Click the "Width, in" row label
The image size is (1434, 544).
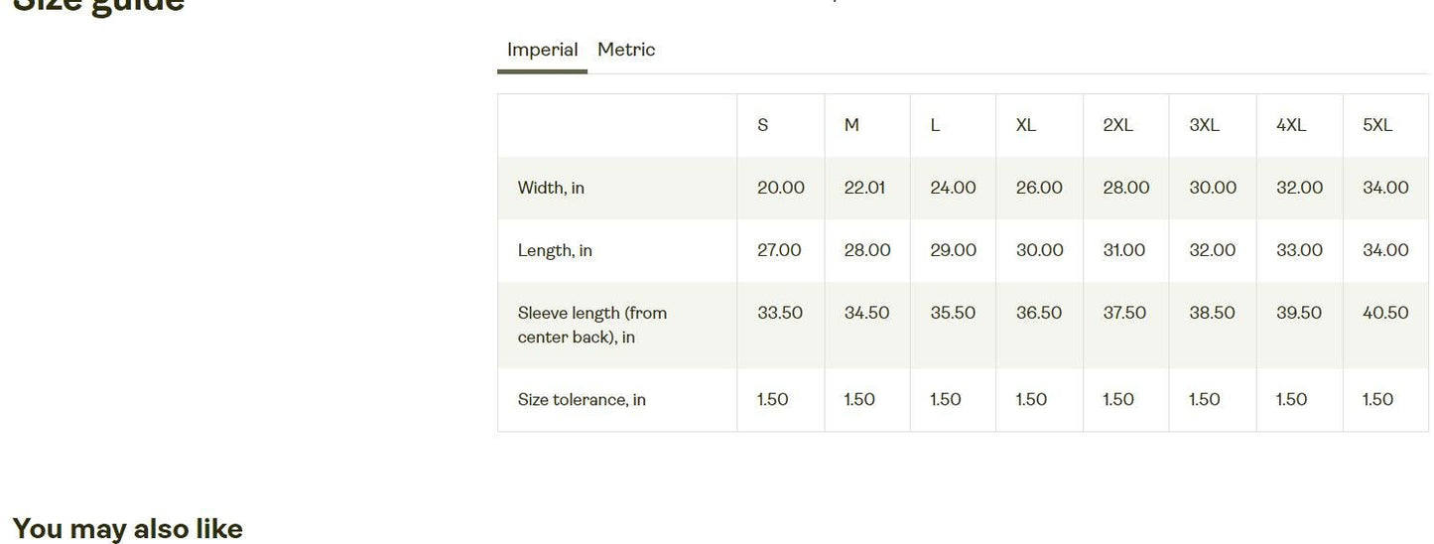(551, 188)
